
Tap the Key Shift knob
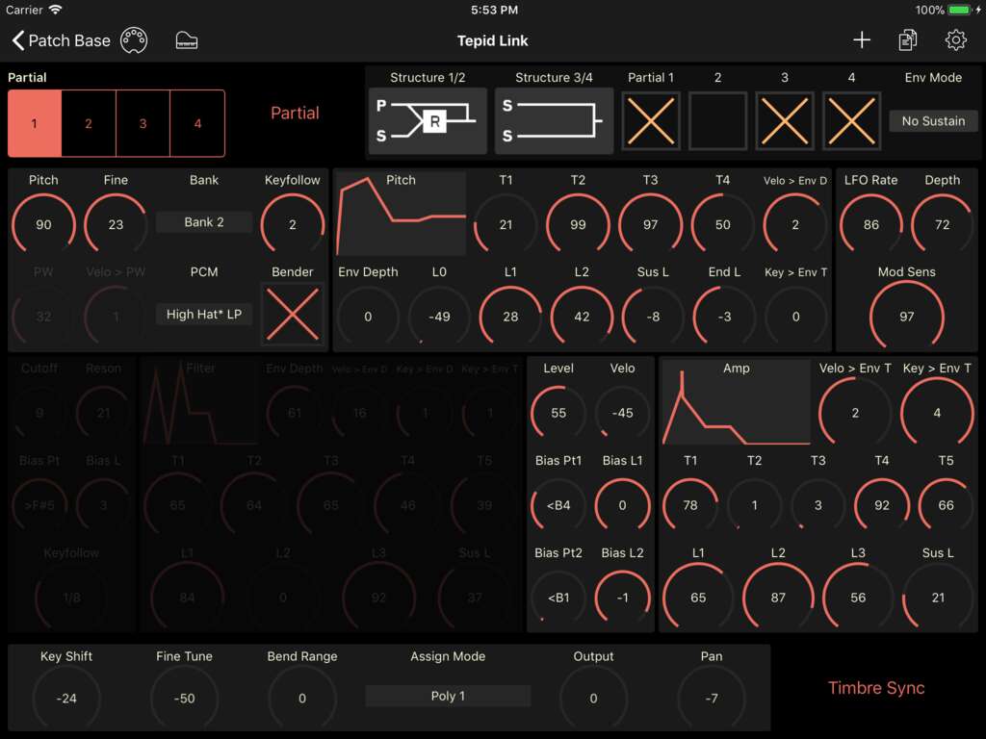point(66,699)
